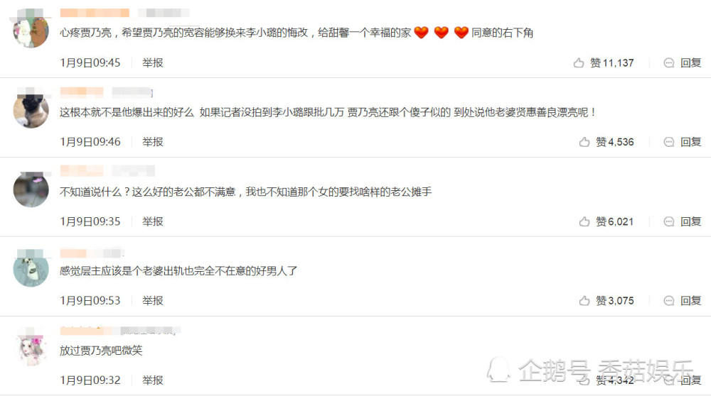Click thumbs-up icon beside 赞 3,075
The height and width of the screenshot is (396, 711).
[x=584, y=300]
